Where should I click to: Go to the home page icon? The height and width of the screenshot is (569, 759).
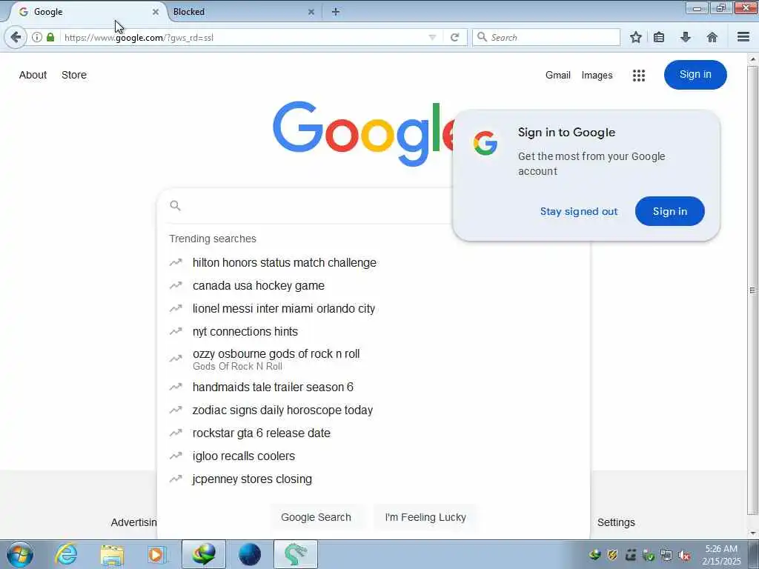pos(712,37)
